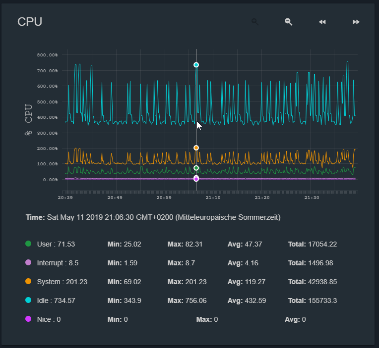The width and height of the screenshot is (379, 348).
Task: Click the lilac Interrupt legend dot
Action: point(28,263)
